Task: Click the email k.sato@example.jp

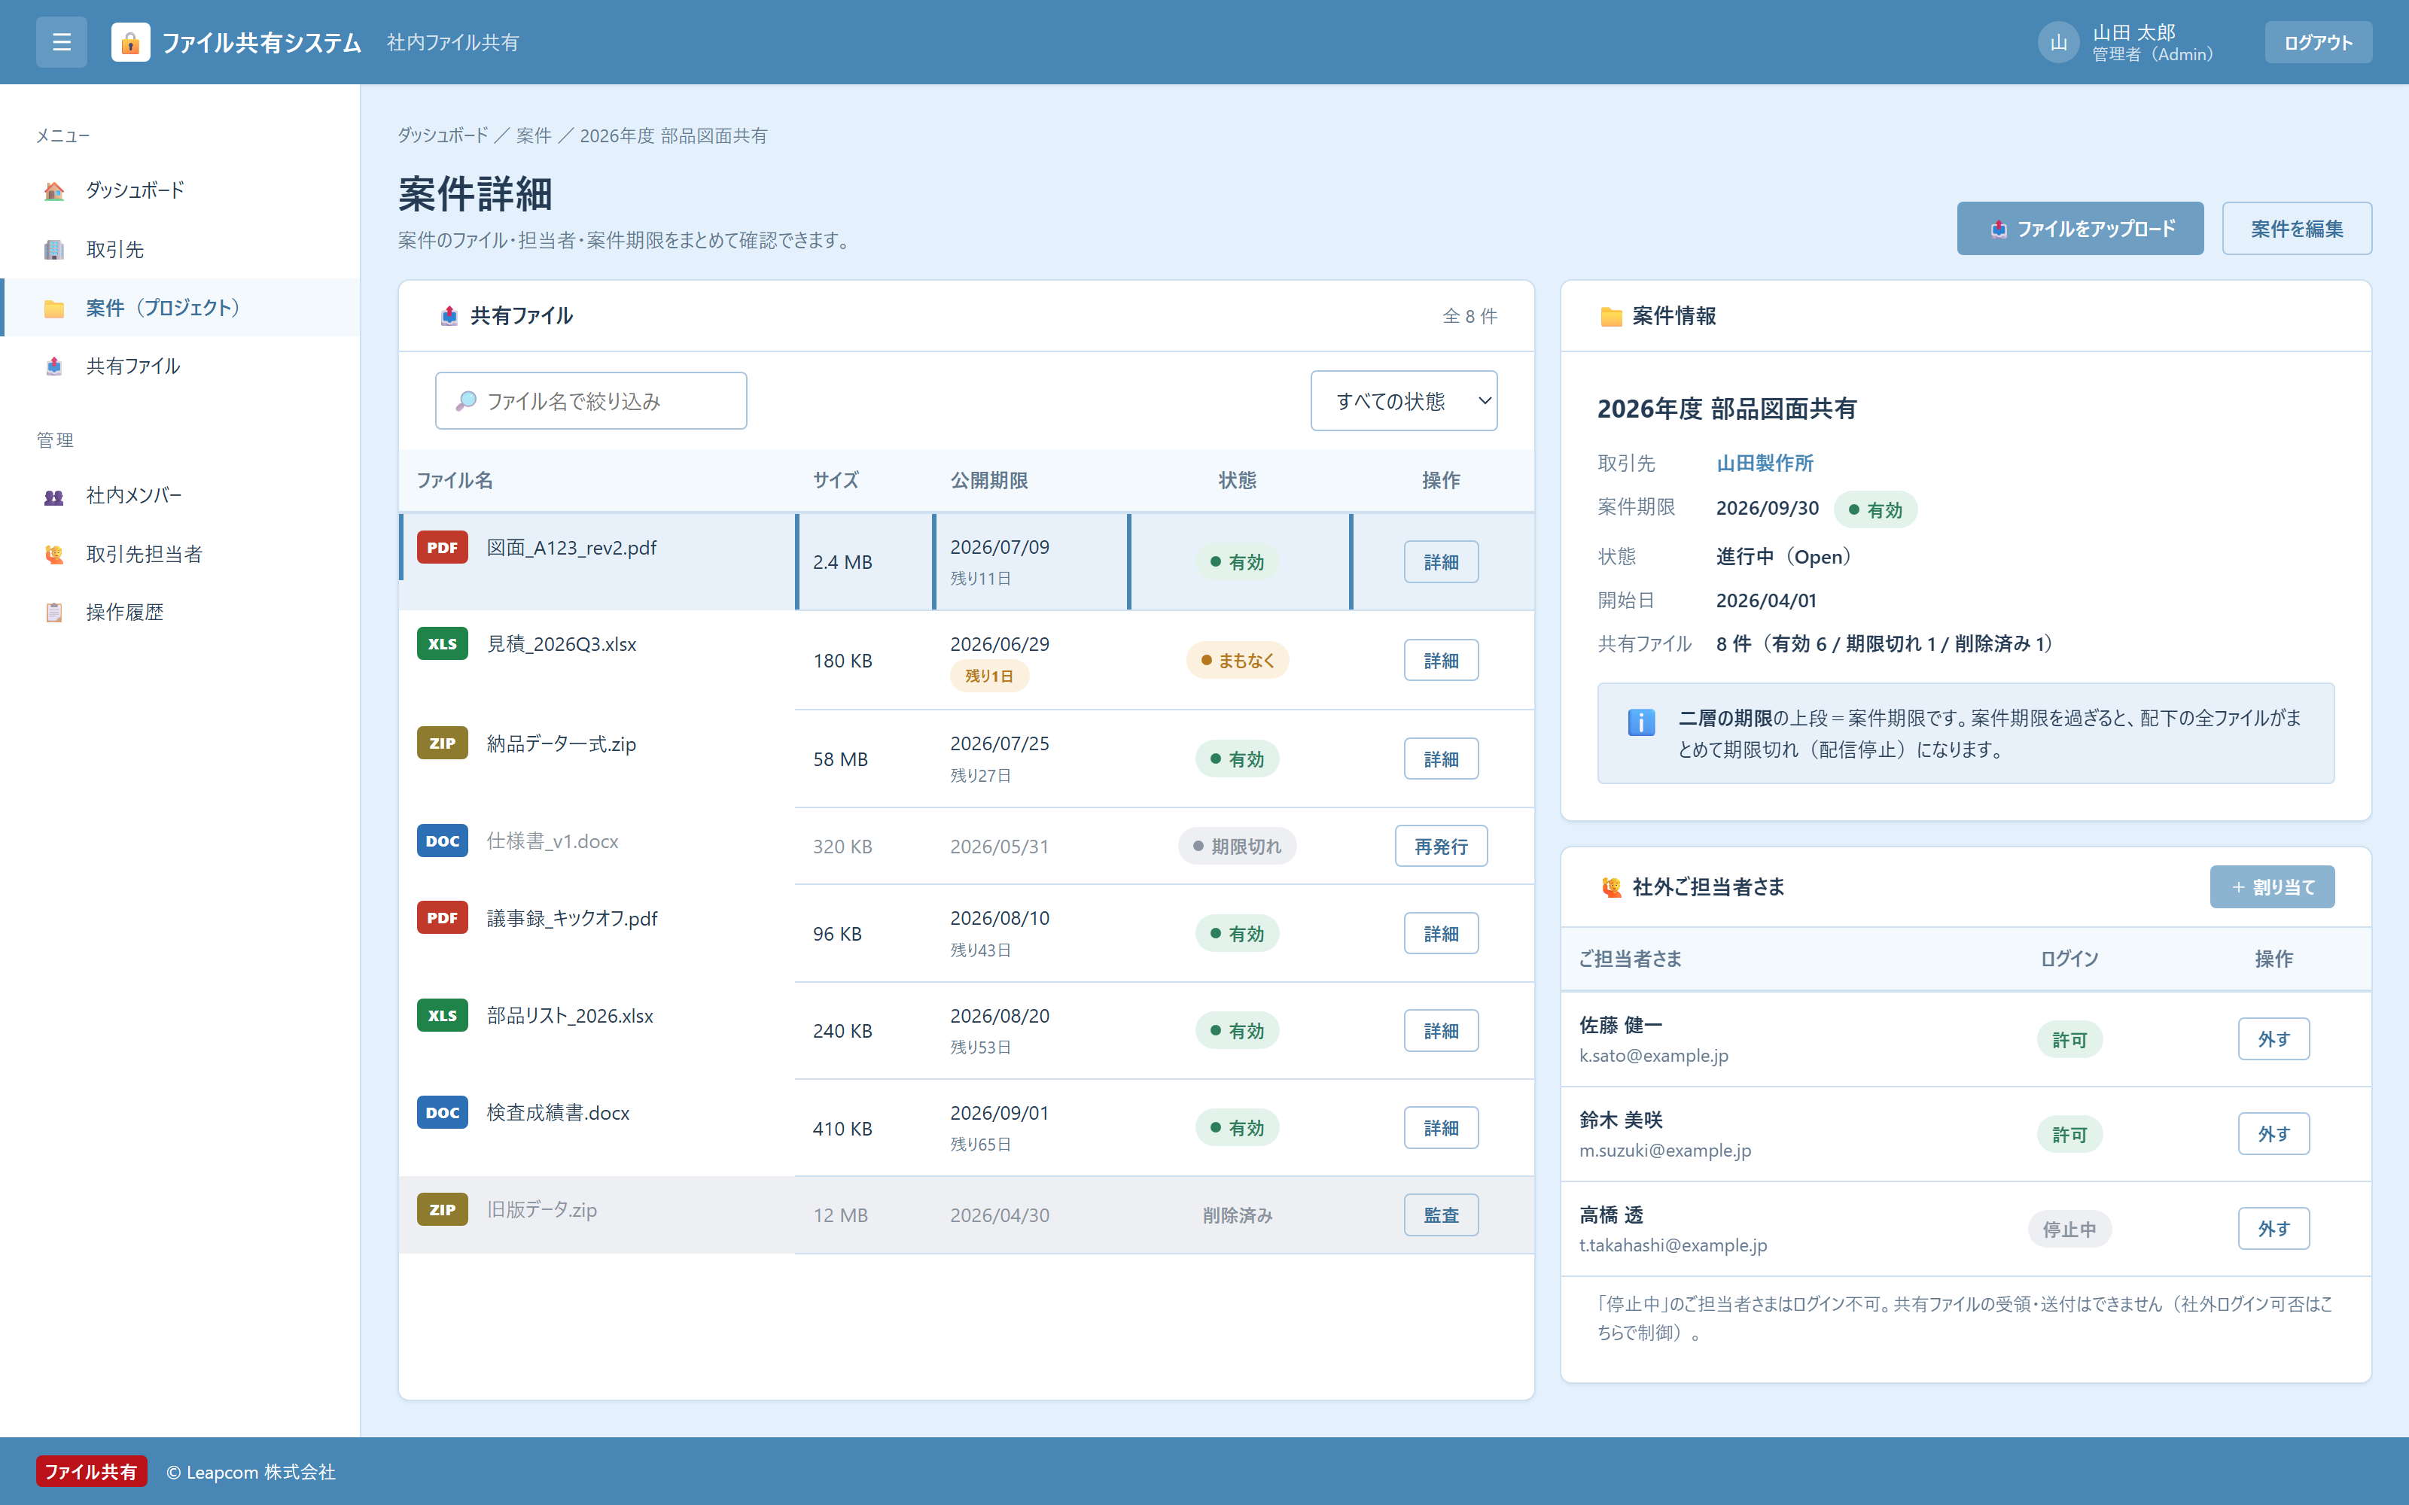Action: click(1653, 1056)
